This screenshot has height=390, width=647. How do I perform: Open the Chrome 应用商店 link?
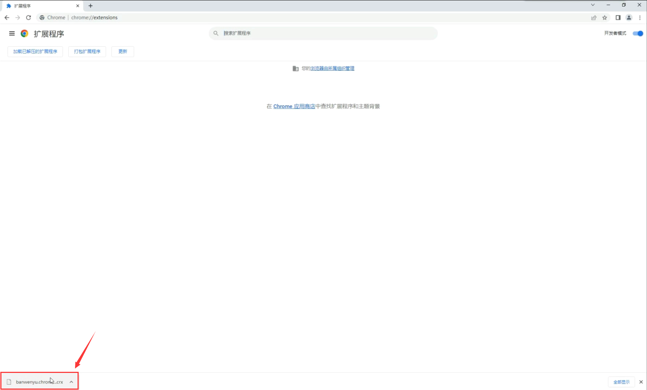pos(294,106)
